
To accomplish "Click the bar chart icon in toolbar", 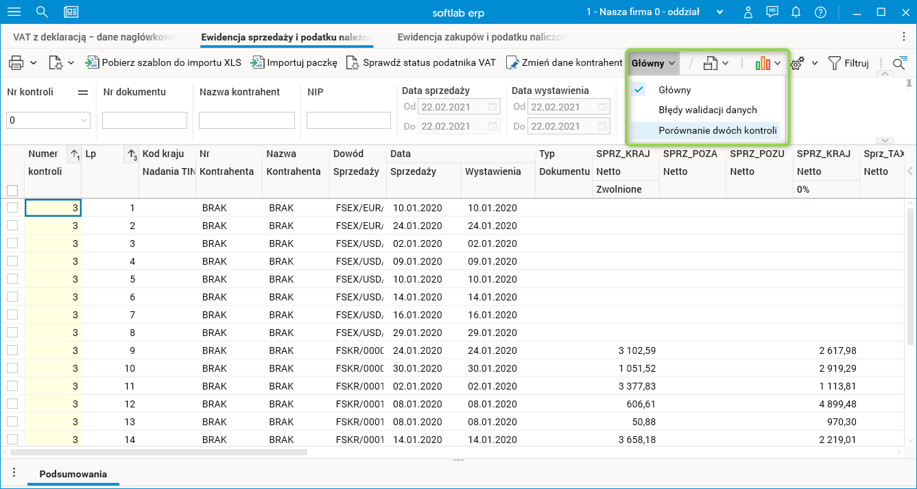I will click(763, 63).
